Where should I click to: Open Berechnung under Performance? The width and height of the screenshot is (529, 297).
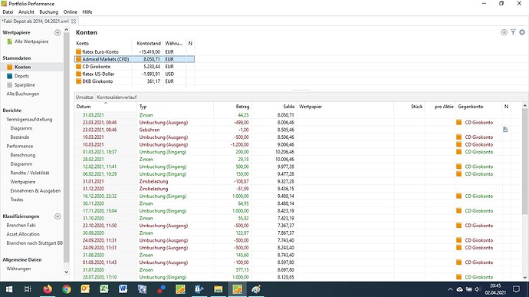point(23,155)
